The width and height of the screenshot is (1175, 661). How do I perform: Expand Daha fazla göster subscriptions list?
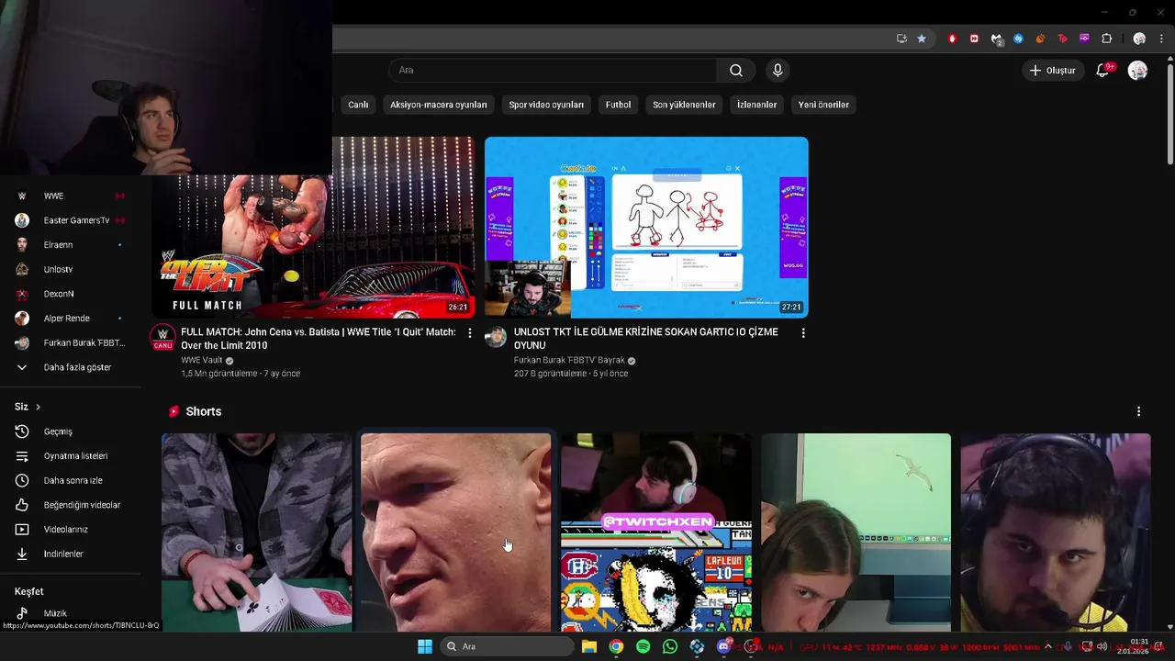pyautogui.click(x=72, y=367)
